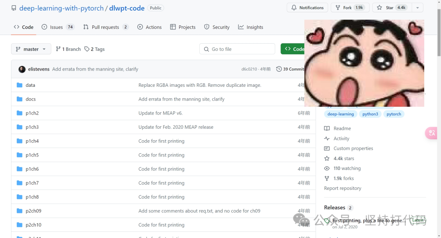The height and width of the screenshot is (238, 441).
Task: Open the p1ch4 folder
Action: 32,141
